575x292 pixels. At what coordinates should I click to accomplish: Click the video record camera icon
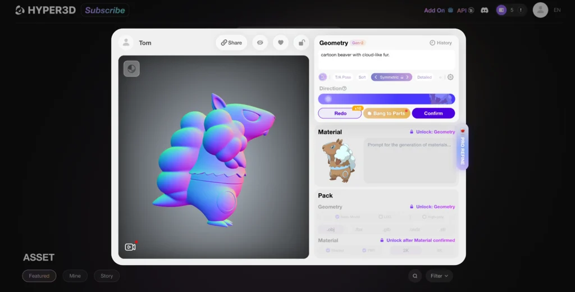[x=130, y=247]
